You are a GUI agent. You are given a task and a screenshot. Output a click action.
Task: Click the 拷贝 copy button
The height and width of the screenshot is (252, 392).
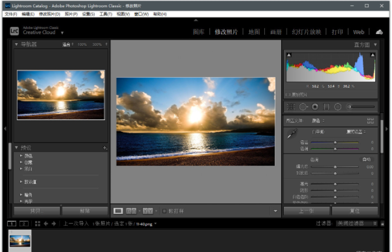35,211
